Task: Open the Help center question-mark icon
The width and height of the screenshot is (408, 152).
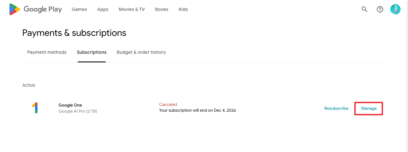Action: 380,9
